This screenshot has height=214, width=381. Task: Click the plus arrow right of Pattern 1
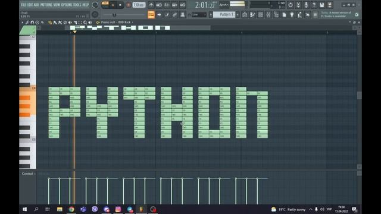coord(238,15)
